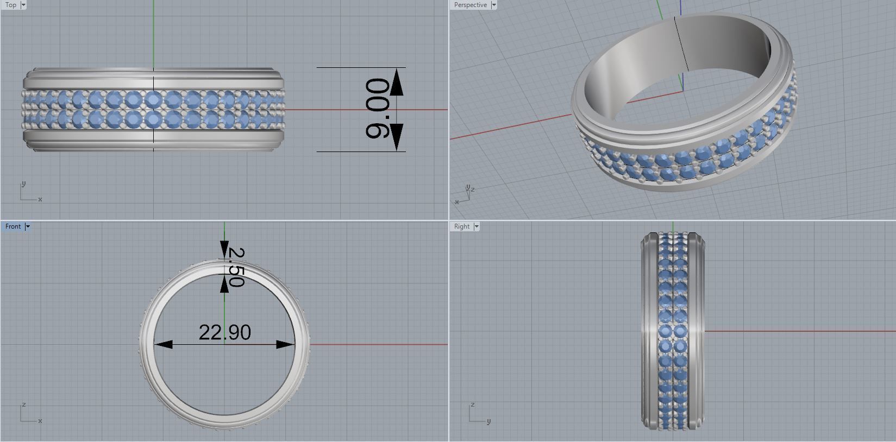Viewport: 896px width, 442px height.
Task: Select the Top viewport title label
Action: pyautogui.click(x=11, y=5)
